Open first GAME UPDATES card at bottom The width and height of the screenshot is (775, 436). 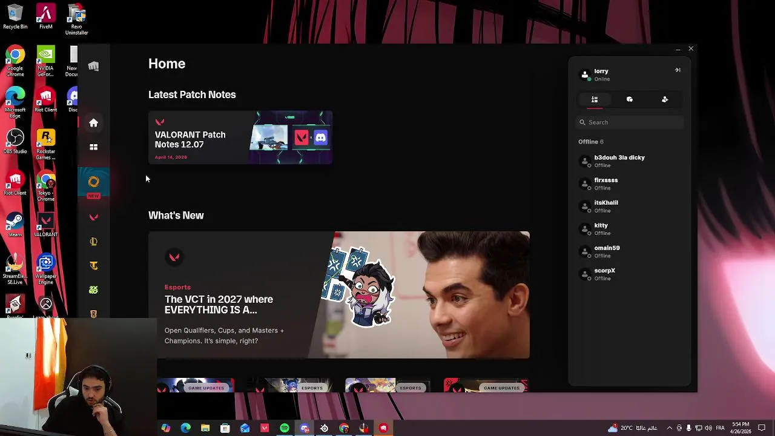coord(196,385)
